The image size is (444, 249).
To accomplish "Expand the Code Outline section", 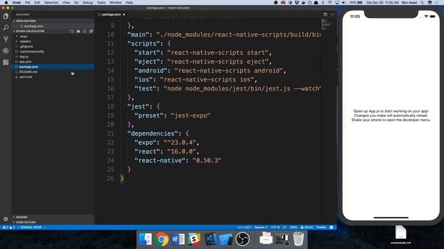I will (26, 222).
